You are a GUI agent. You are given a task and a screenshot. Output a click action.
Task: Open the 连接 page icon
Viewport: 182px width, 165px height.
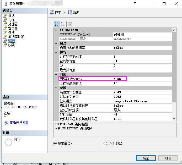click(5, 32)
